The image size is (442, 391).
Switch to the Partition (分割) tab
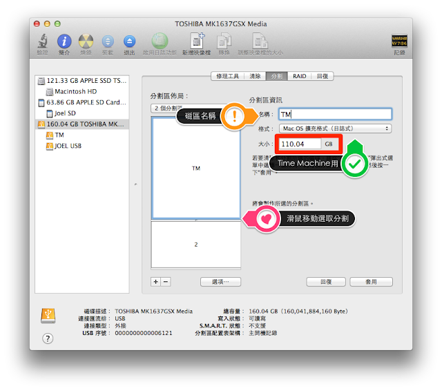click(x=276, y=76)
